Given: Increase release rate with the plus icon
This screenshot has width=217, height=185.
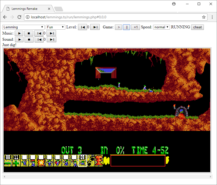Looking at the screenshot, I should [x=16, y=161].
